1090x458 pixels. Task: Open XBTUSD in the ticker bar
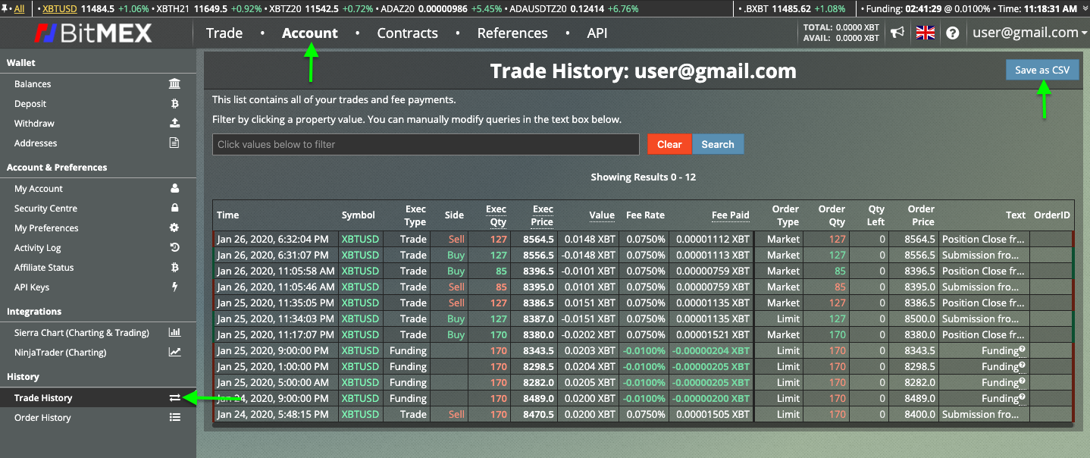[59, 9]
